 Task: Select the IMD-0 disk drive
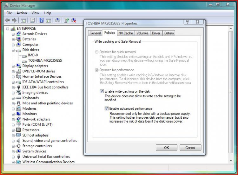pyautogui.click(x=33, y=55)
